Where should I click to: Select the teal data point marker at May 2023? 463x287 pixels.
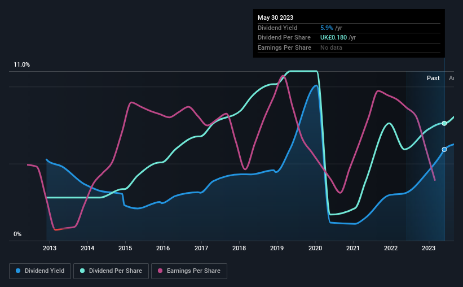pos(444,123)
